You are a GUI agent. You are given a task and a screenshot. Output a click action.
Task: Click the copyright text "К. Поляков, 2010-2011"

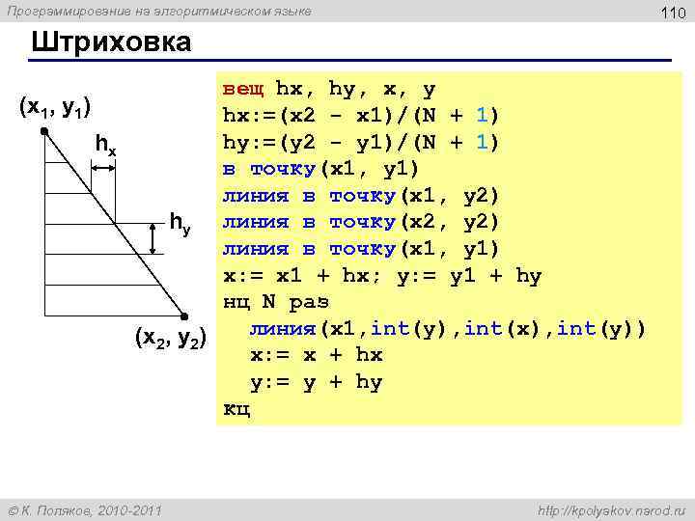click(85, 510)
